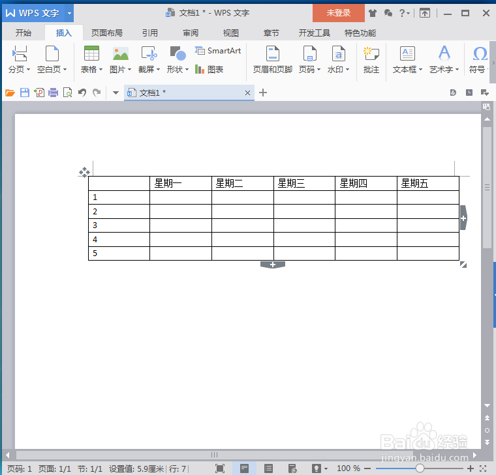The image size is (496, 475).
Task: Click the 未登录 login button
Action: point(339,13)
